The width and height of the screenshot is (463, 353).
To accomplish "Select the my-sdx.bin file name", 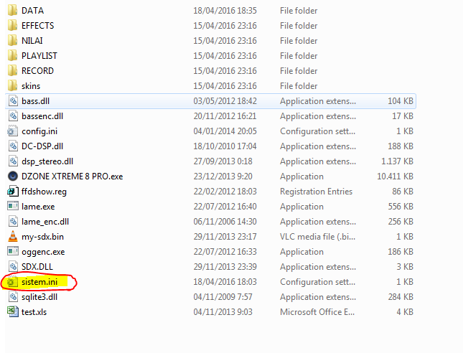I will click(42, 237).
